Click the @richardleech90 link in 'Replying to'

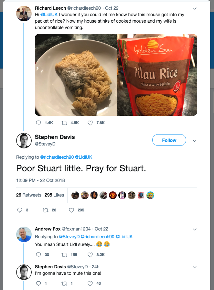[57, 157]
